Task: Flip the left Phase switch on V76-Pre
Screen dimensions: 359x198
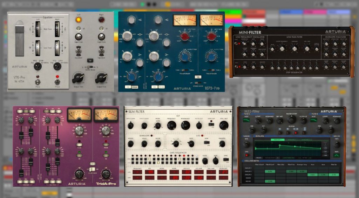Action: coord(38,82)
